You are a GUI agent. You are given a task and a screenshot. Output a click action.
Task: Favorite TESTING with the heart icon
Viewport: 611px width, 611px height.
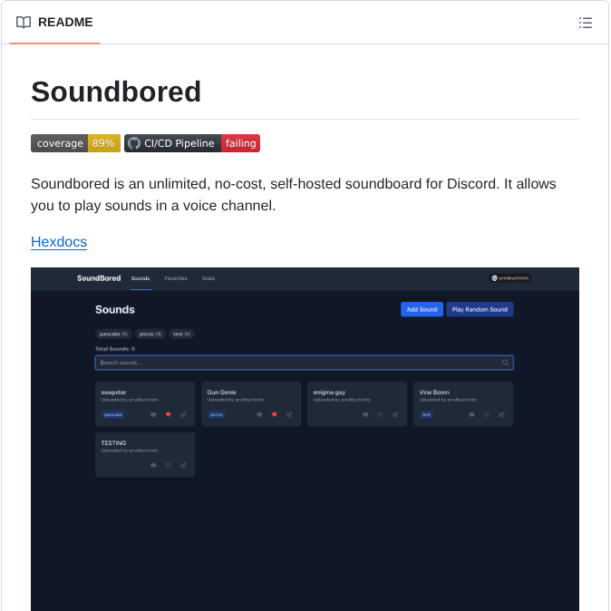coord(169,465)
